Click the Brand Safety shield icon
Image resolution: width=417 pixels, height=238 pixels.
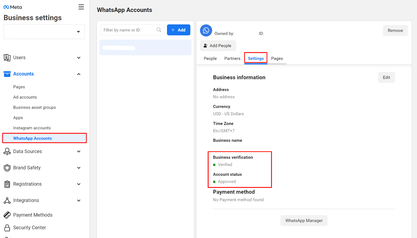click(7, 168)
